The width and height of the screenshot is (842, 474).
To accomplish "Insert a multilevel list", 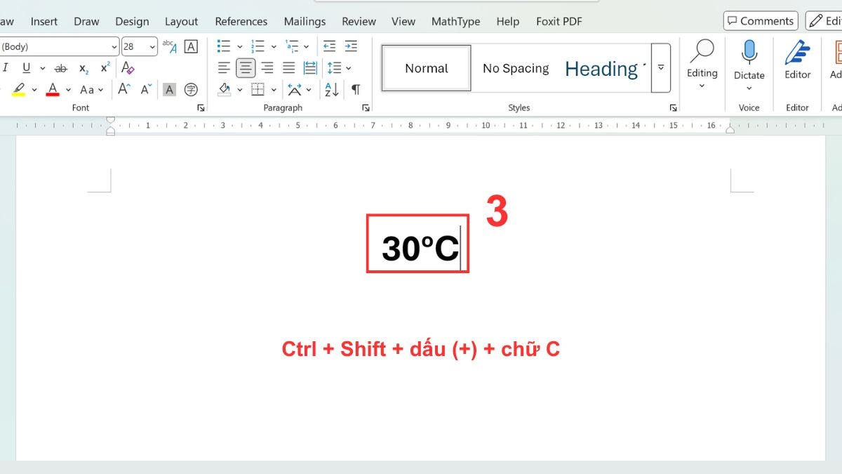I will pos(292,47).
